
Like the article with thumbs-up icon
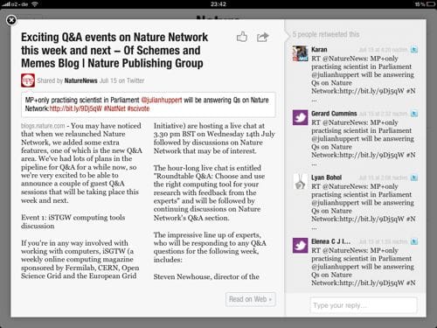242,37
